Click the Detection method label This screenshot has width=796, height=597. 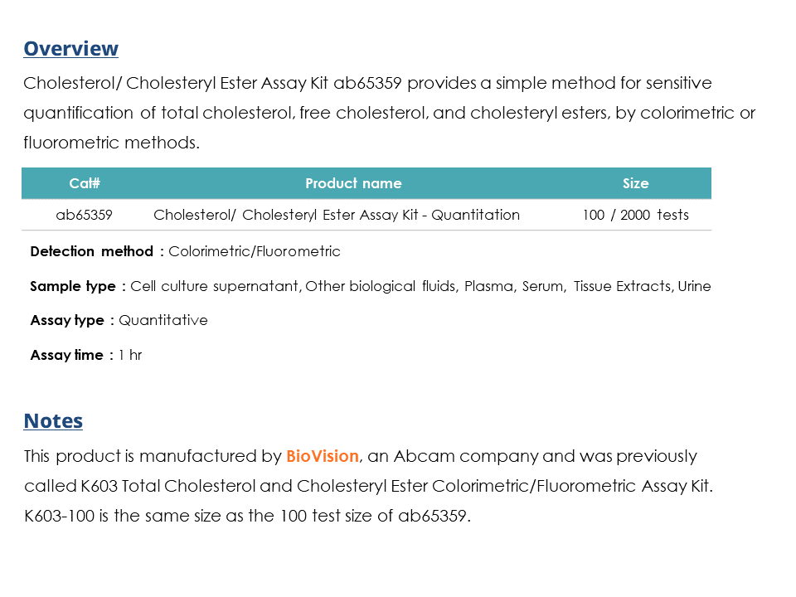tap(92, 251)
